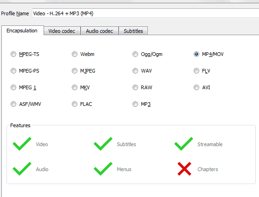The height and width of the screenshot is (197, 259).
Task: Click the green checkmark beside Video feature
Action: coord(22,144)
